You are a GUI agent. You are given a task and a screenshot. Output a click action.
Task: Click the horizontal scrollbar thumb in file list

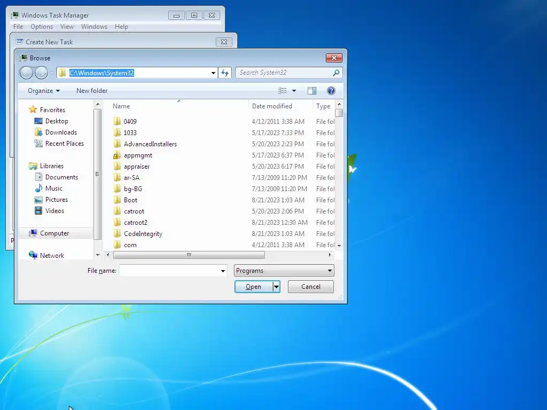pyautogui.click(x=189, y=255)
